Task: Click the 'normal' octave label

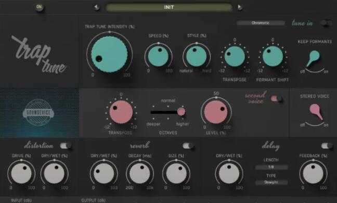Action: [x=168, y=100]
